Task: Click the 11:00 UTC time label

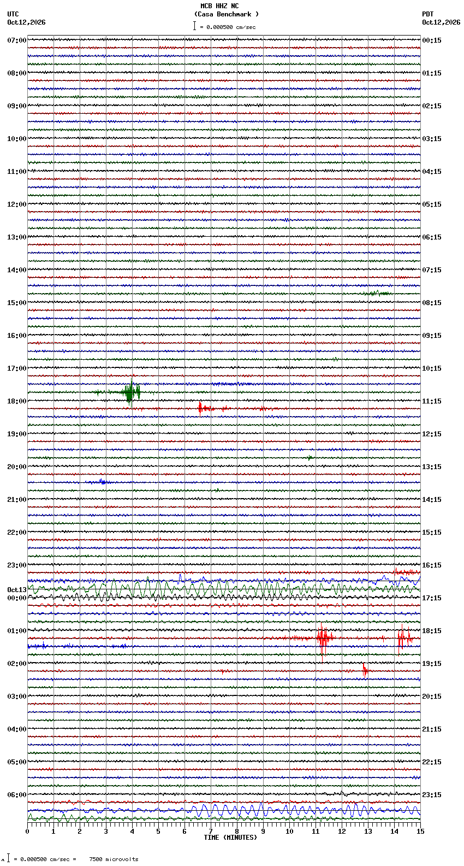Action: [17, 172]
